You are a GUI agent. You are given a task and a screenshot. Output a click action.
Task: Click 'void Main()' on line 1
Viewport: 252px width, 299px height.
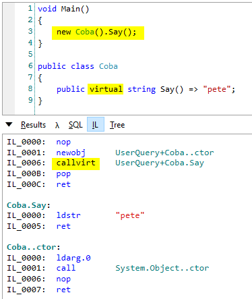(x=63, y=9)
